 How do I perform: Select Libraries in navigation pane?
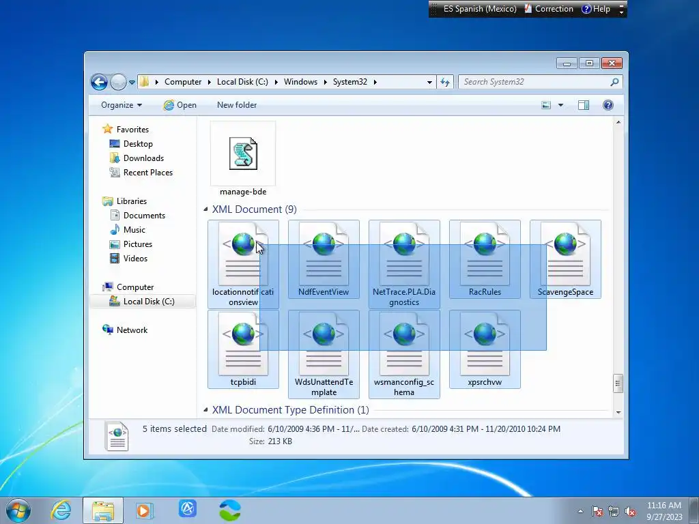pyautogui.click(x=132, y=201)
